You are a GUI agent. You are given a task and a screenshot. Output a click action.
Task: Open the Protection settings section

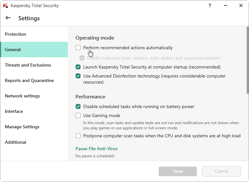pyautogui.click(x=15, y=34)
